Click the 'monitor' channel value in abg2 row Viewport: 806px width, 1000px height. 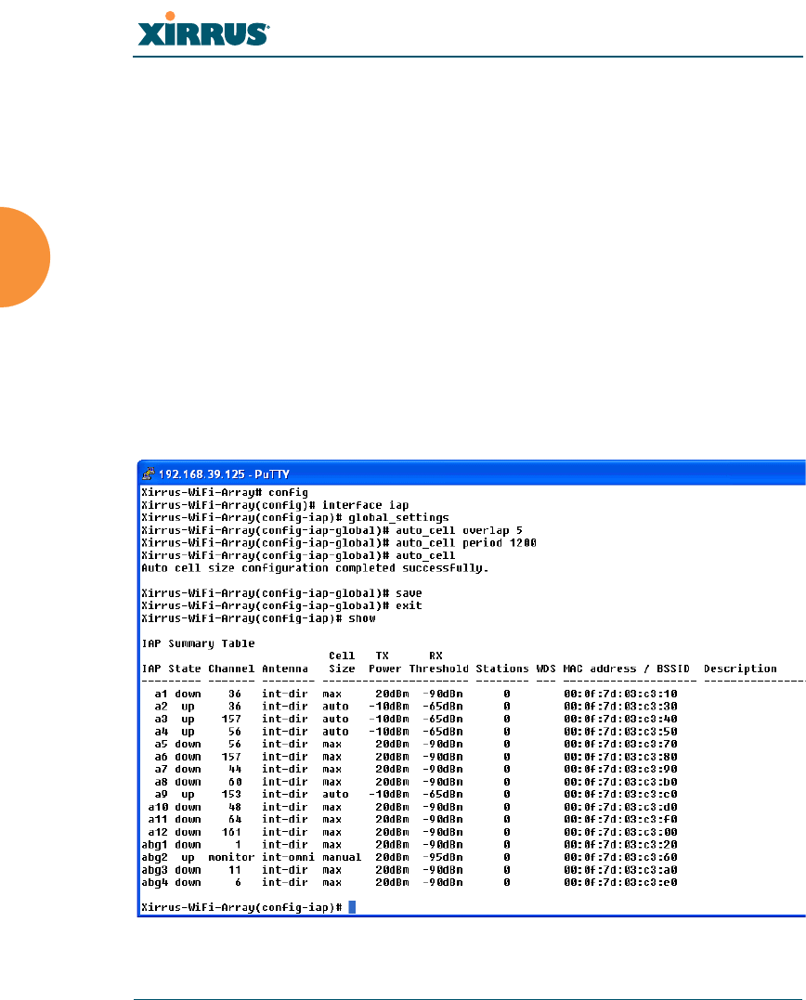click(x=231, y=857)
